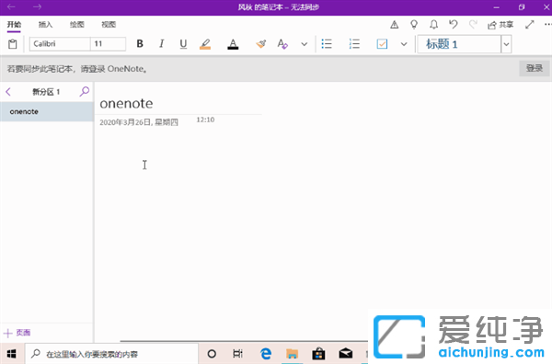The height and width of the screenshot is (364, 552).
Task: Search pages with the magnifier icon
Action: 84,92
